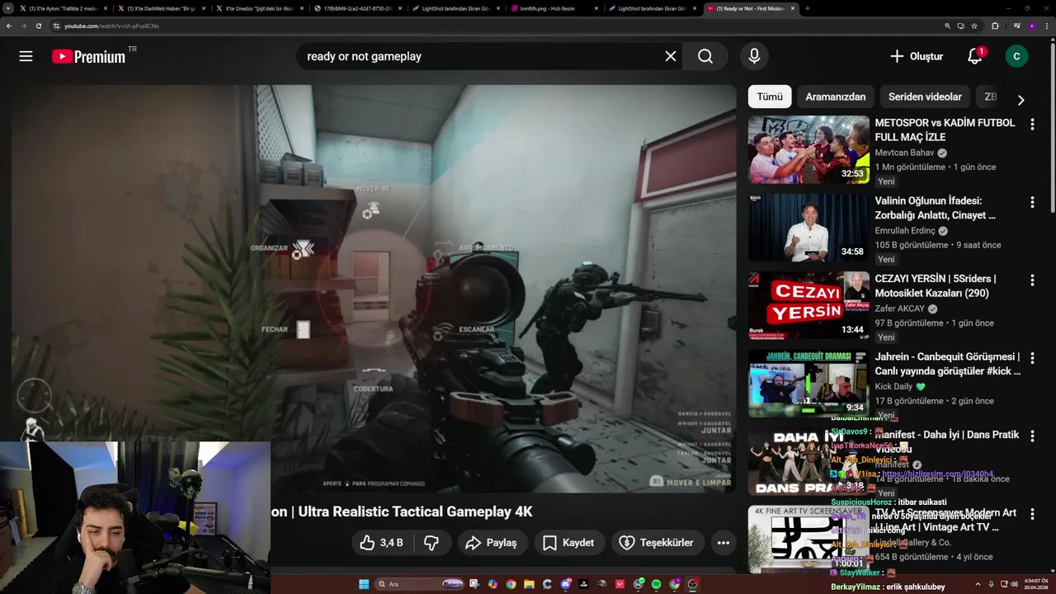
Task: Open options for Jahrein - Canbequit video
Action: click(x=1032, y=358)
